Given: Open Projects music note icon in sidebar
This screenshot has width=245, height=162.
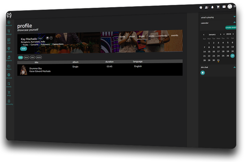Looking at the screenshot, I should pyautogui.click(x=9, y=58).
